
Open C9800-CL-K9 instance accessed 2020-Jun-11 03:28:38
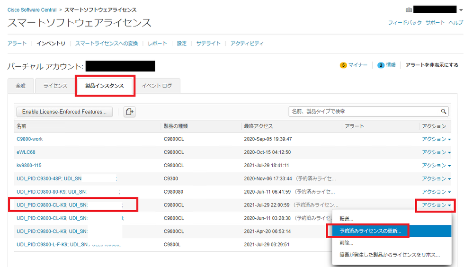52,218
